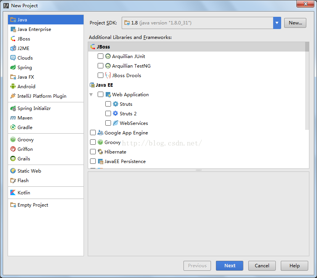Click the splitter handle below frameworks list
Image resolution: width=317 pixels, height=278 pixels.
[x=198, y=170]
